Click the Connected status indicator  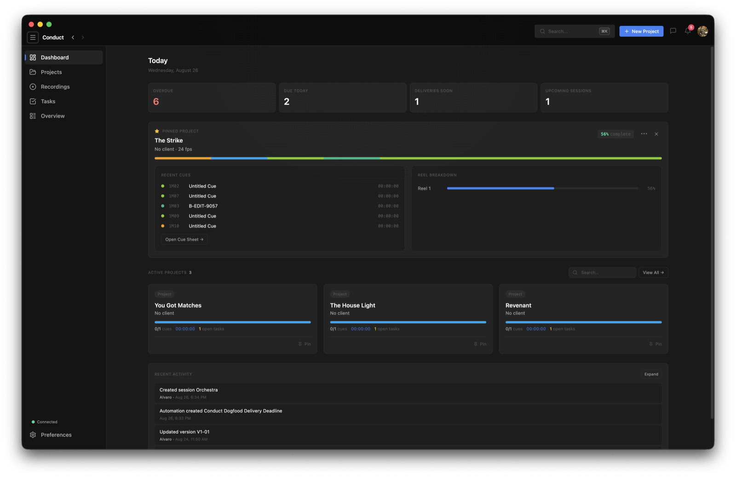coord(45,422)
